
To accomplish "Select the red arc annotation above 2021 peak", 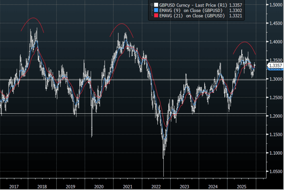I will [x=122, y=24].
